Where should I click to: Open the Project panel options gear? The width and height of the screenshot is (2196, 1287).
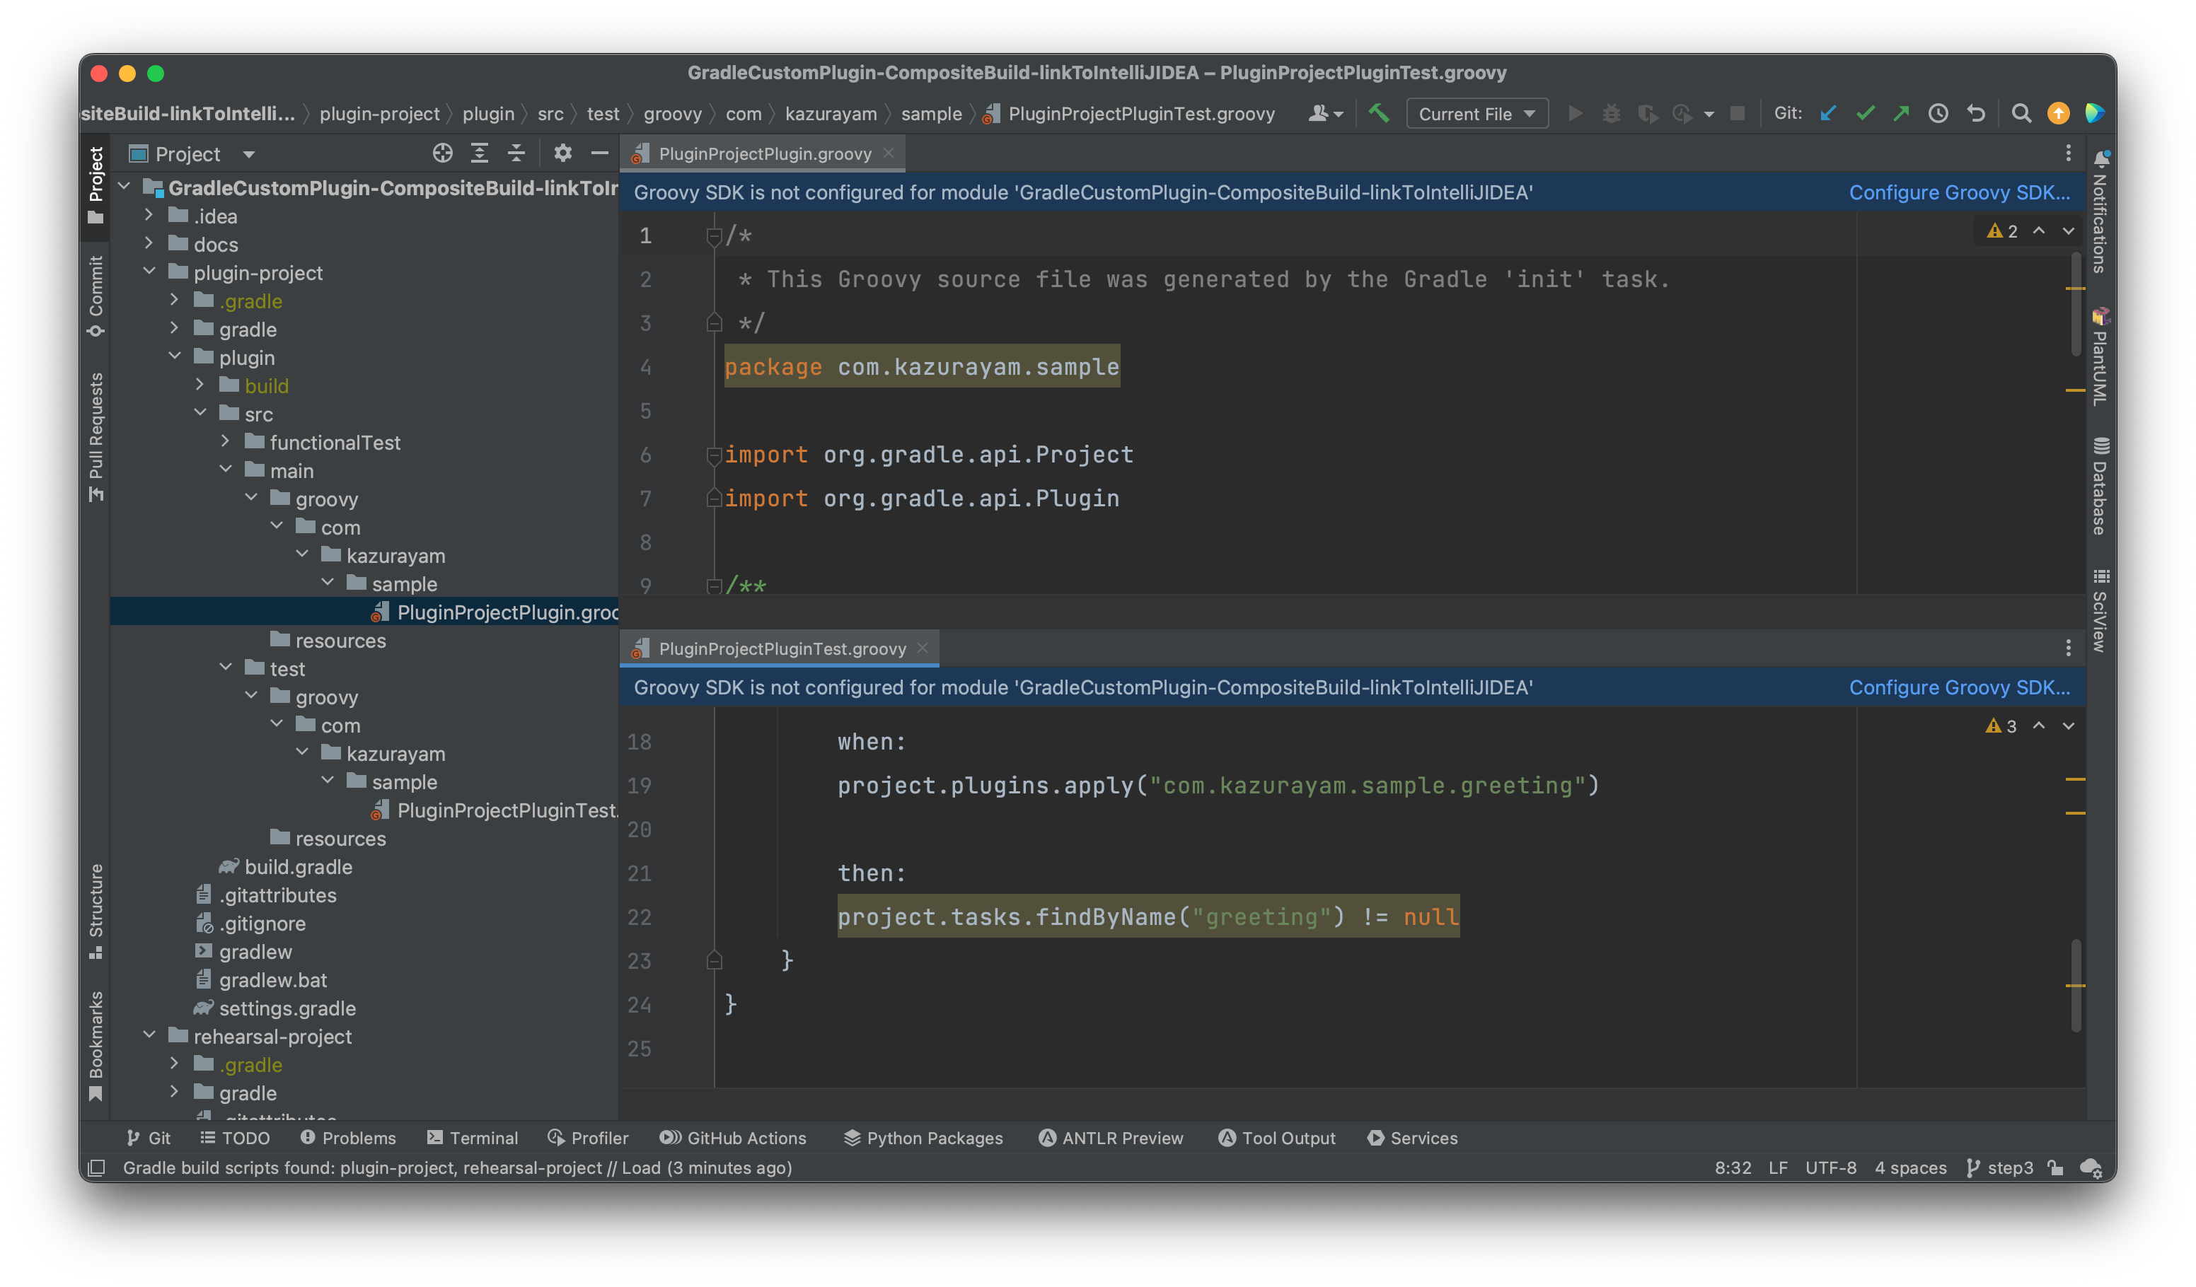click(563, 153)
